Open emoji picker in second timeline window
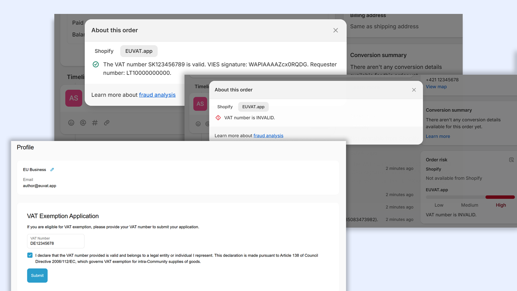 click(198, 124)
